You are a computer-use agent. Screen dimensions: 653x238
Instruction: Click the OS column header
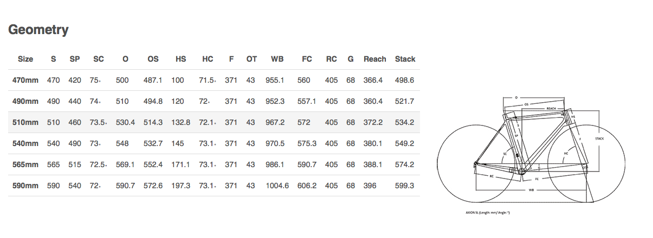pos(153,59)
